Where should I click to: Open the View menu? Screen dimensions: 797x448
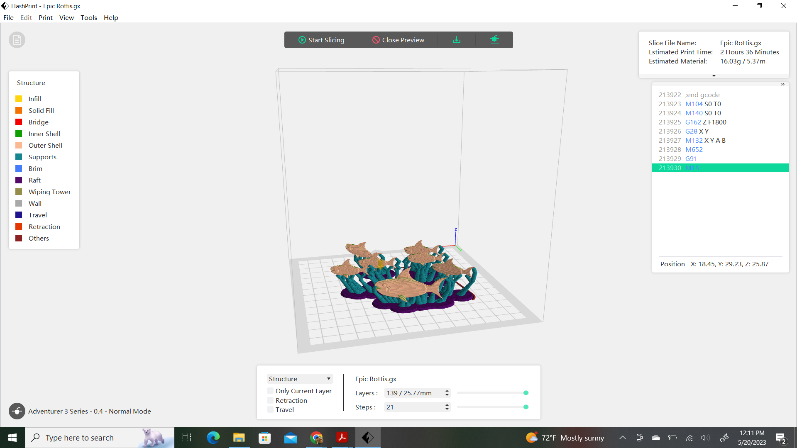point(66,17)
